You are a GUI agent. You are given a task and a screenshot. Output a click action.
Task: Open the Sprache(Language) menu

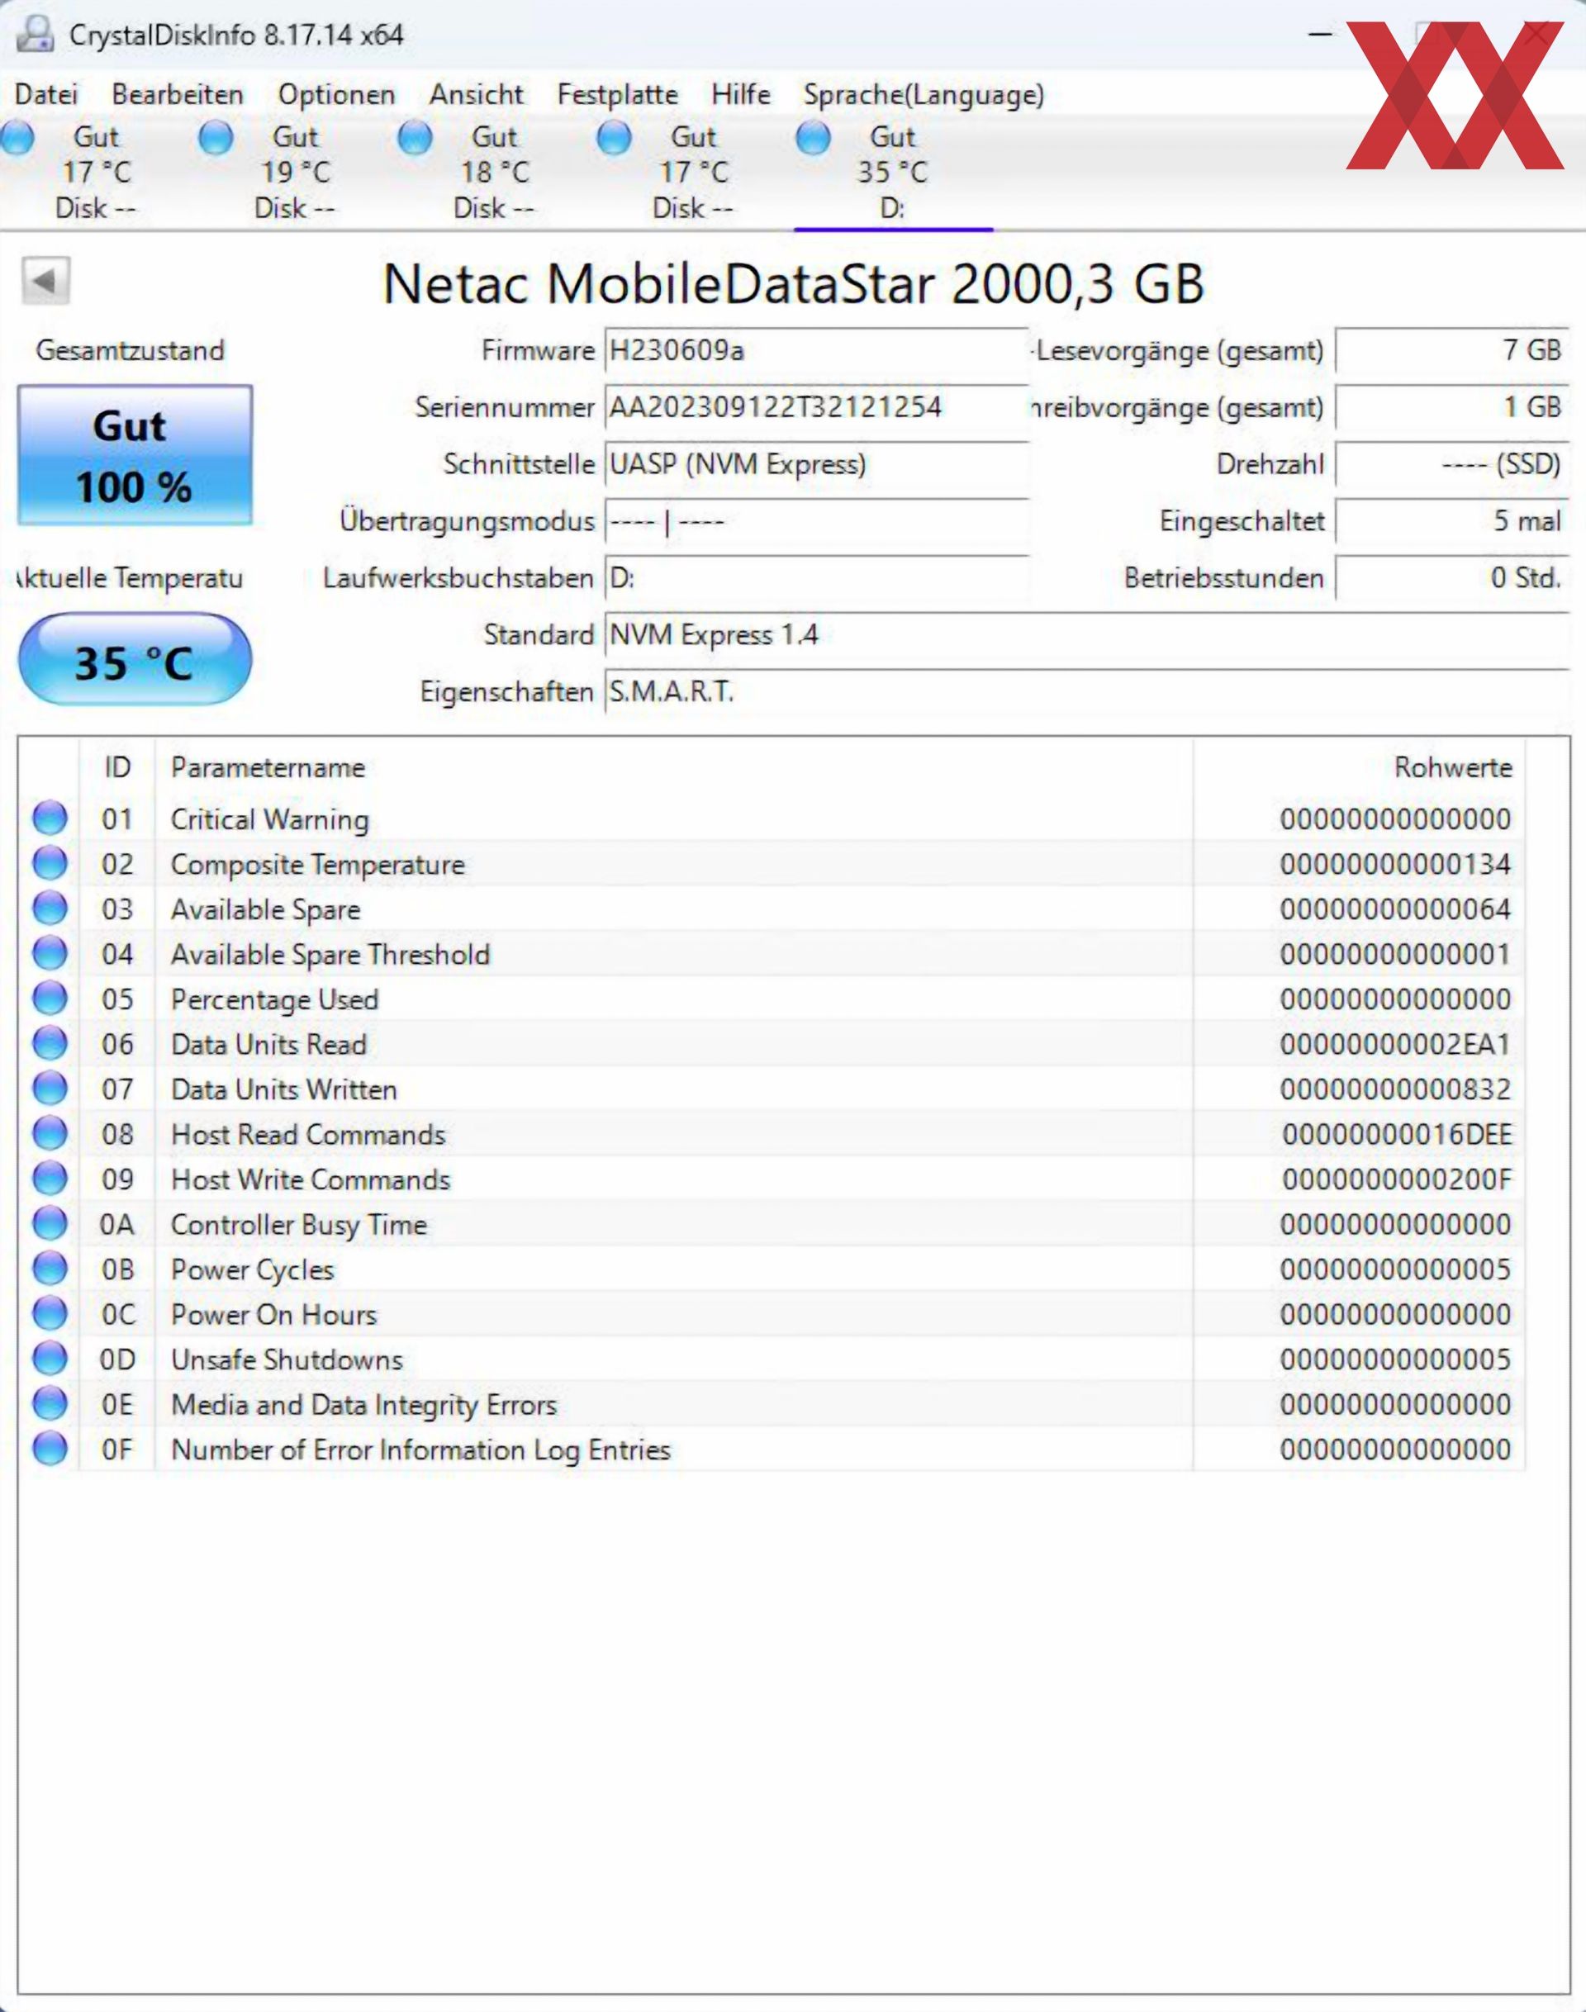coord(923,95)
